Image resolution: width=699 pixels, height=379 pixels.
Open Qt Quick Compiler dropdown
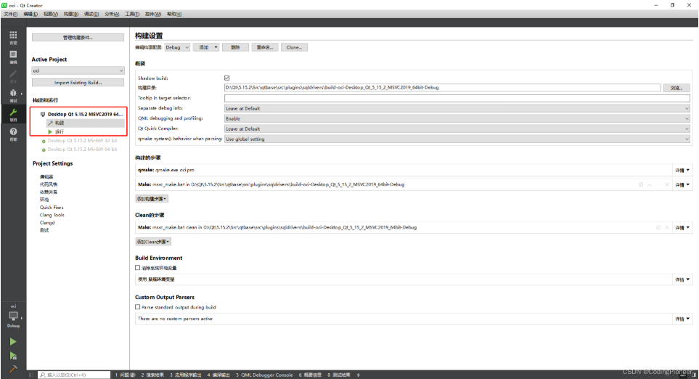pos(457,129)
